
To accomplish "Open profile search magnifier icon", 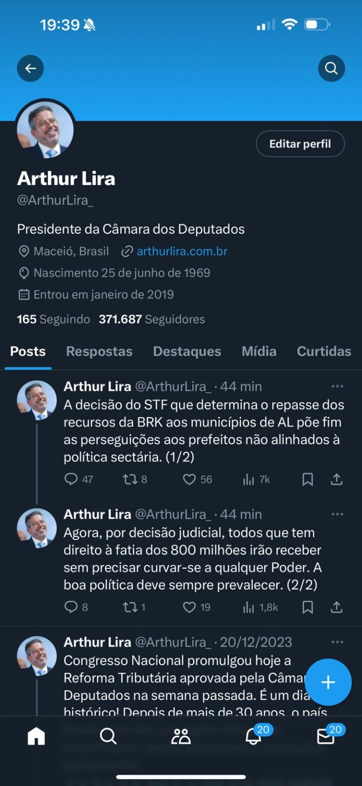I will (331, 69).
